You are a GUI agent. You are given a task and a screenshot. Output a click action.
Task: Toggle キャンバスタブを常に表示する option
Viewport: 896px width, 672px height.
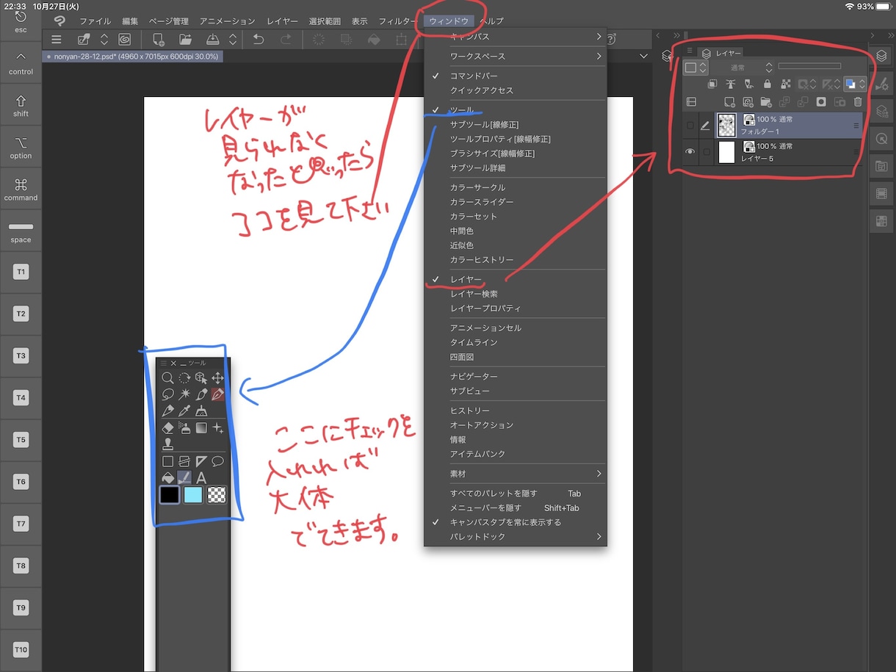[505, 522]
